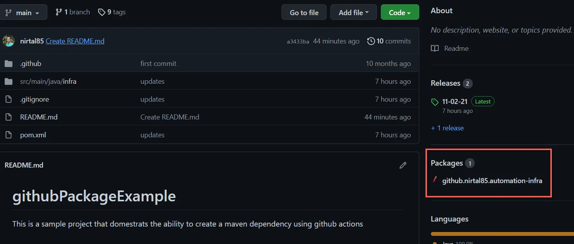Click the 'Go to file' button
The height and width of the screenshot is (244, 574).
pyautogui.click(x=304, y=12)
